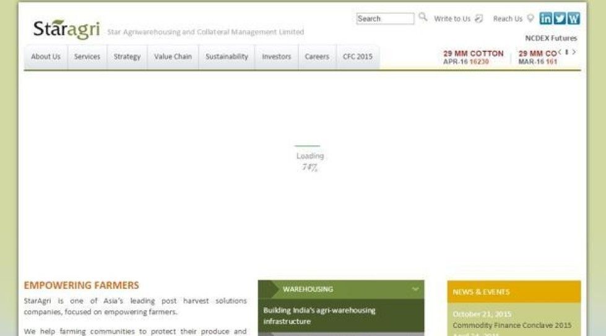Open the Services menu

point(87,57)
